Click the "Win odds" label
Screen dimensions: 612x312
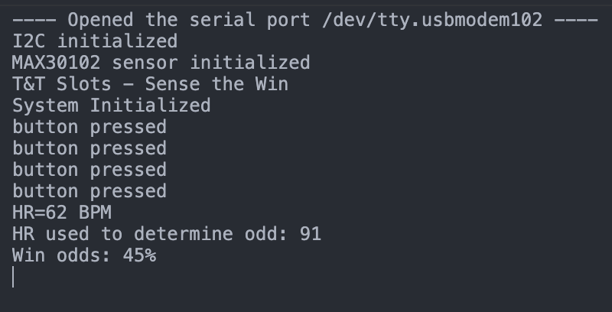(61, 255)
